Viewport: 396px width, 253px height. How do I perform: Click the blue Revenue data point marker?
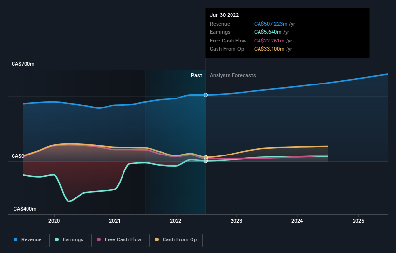click(x=206, y=95)
